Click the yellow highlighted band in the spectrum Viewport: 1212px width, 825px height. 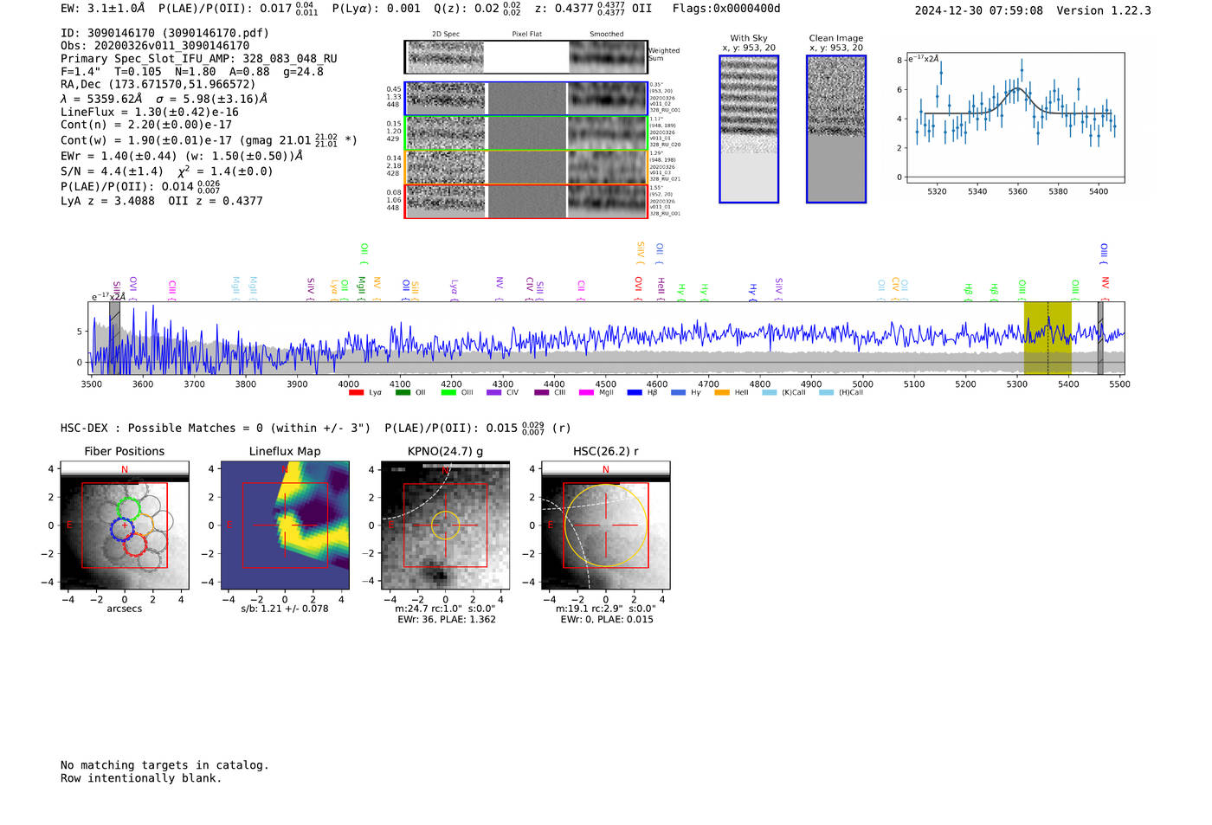pos(1048,338)
